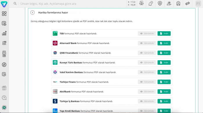Download the Vakıf Katılım Bankası form PDF
This screenshot has width=203, height=113.
[164, 72]
